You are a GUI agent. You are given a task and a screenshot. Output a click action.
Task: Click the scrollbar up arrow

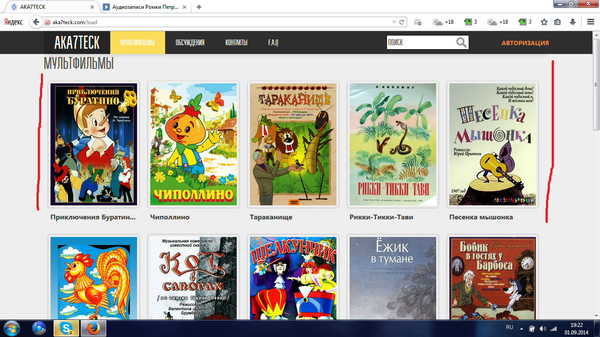(596, 35)
